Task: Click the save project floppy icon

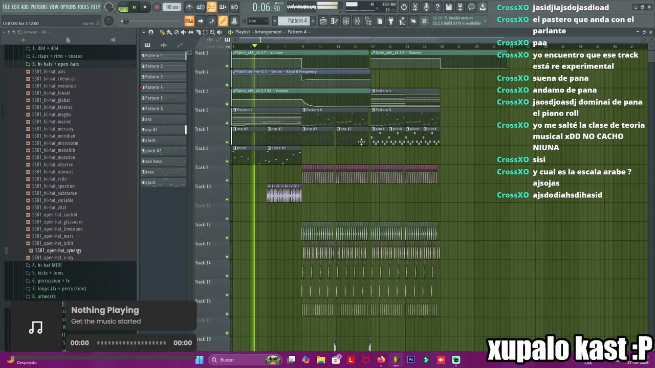Action: [x=449, y=7]
